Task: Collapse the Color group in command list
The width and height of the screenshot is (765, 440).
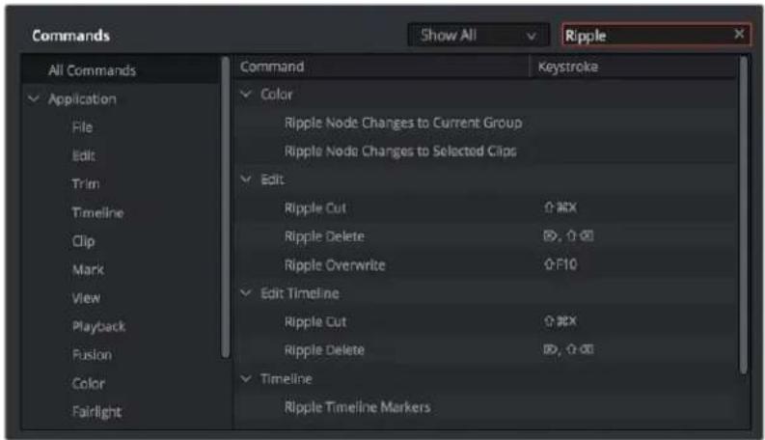Action: 246,94
